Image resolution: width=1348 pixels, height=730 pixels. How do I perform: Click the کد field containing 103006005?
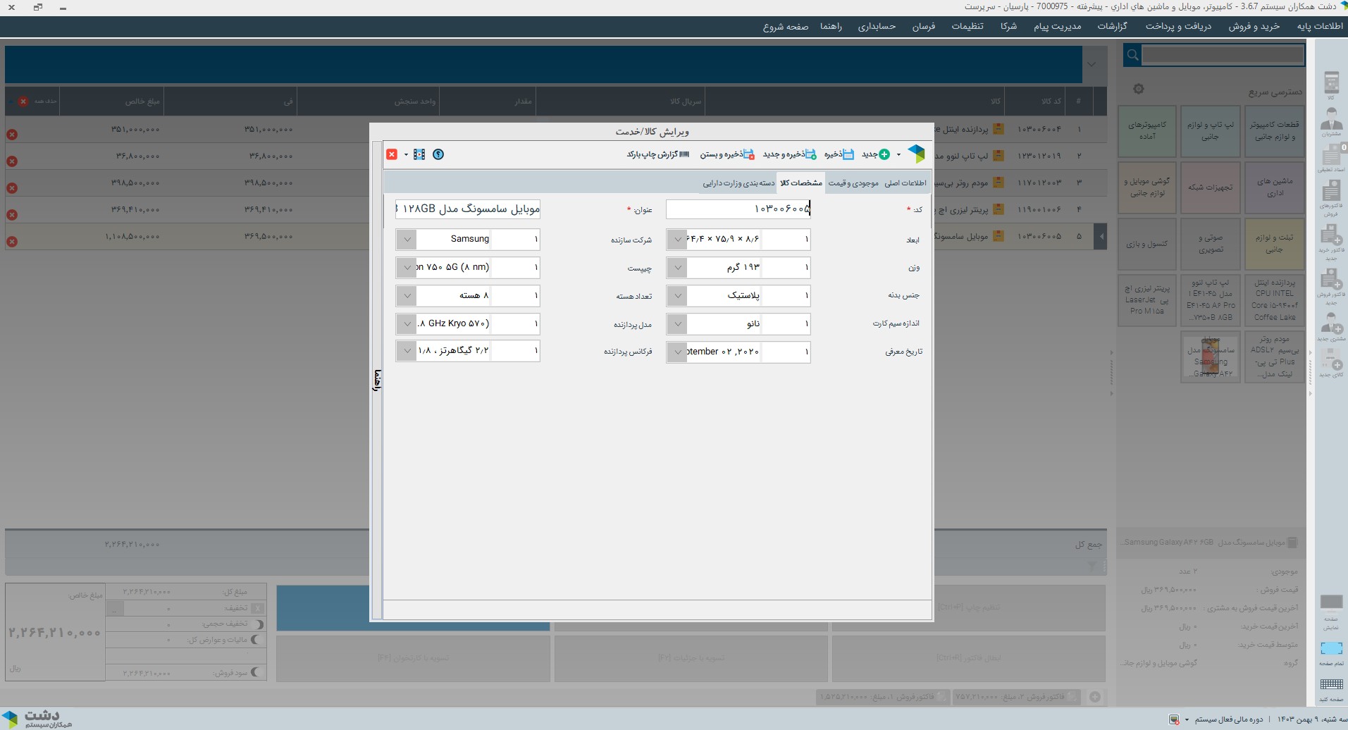738,209
